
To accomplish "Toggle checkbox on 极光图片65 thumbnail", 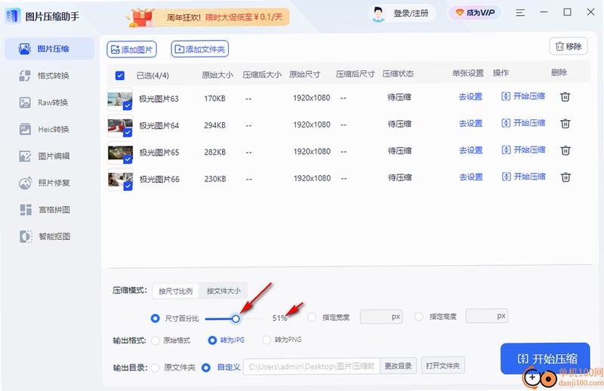I will tap(128, 159).
